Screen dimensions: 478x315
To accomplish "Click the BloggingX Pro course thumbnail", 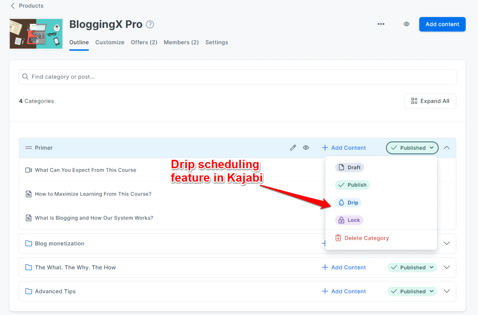I will tap(36, 33).
